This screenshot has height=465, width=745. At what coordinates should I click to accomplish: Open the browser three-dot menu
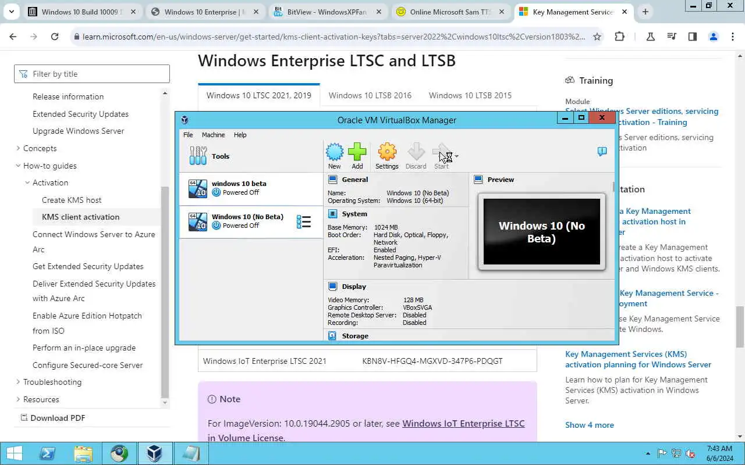click(733, 37)
